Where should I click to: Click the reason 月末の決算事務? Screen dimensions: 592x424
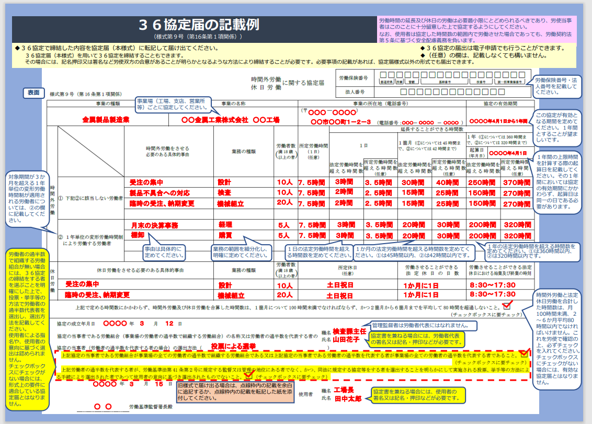154,225
